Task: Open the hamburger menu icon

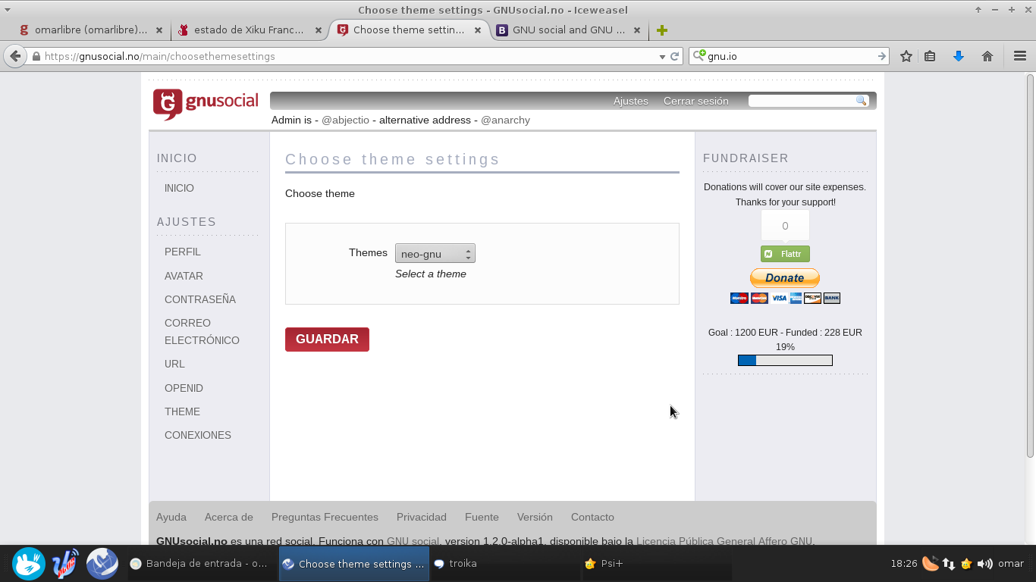Action: point(1020,56)
